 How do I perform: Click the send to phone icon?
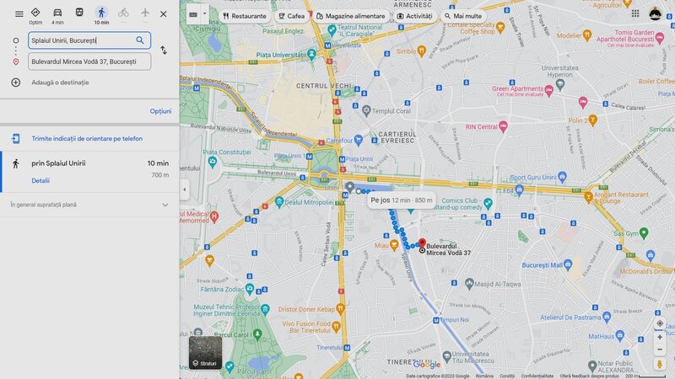pos(16,138)
